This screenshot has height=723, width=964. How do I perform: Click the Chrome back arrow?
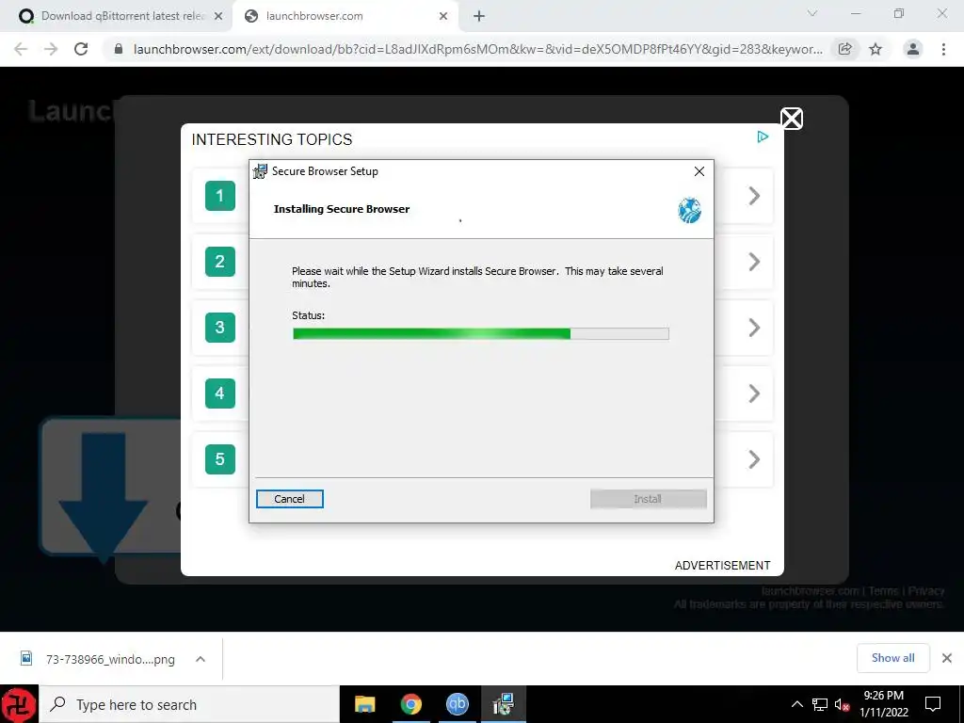pyautogui.click(x=21, y=49)
